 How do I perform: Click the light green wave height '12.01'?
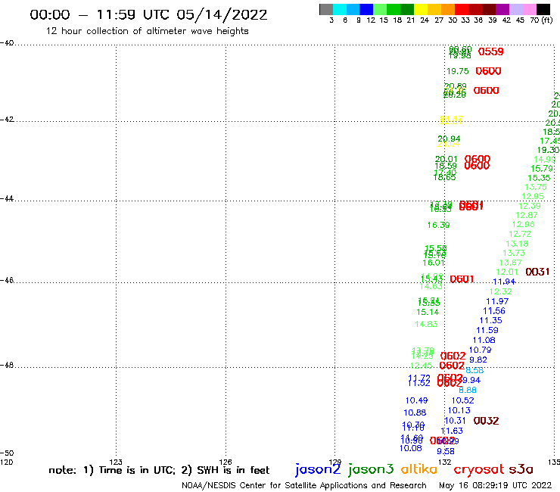coord(507,272)
